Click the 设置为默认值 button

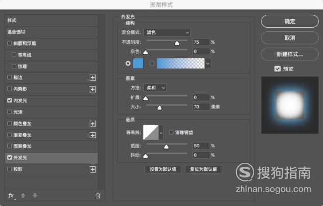(x=163, y=169)
